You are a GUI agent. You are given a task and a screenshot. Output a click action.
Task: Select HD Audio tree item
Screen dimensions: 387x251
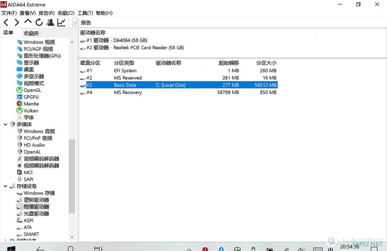coord(31,145)
